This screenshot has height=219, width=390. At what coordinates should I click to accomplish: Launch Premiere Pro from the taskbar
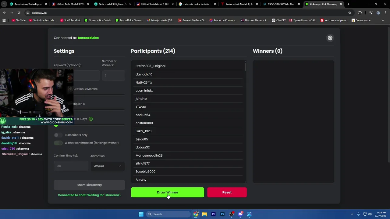click(x=214, y=214)
